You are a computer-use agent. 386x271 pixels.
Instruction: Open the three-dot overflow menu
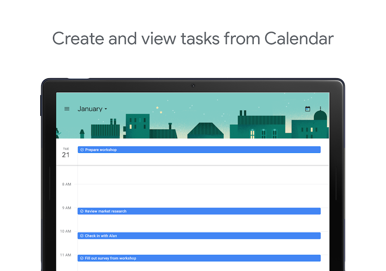click(x=321, y=108)
